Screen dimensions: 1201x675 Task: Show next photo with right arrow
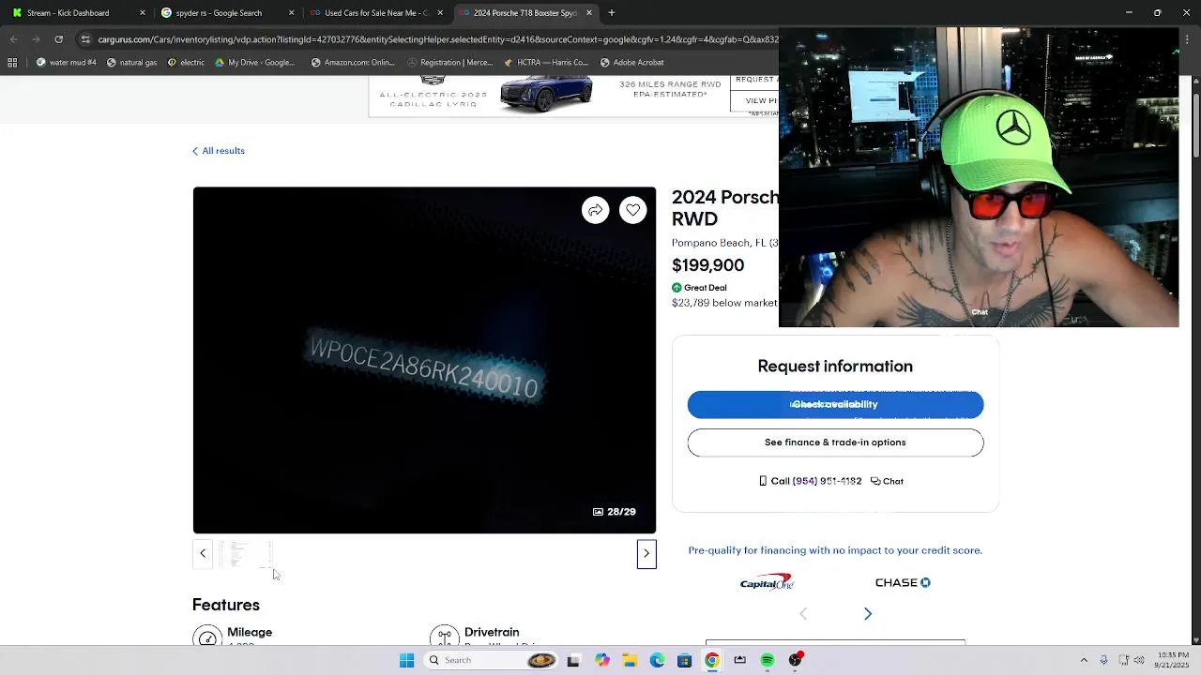coord(646,553)
